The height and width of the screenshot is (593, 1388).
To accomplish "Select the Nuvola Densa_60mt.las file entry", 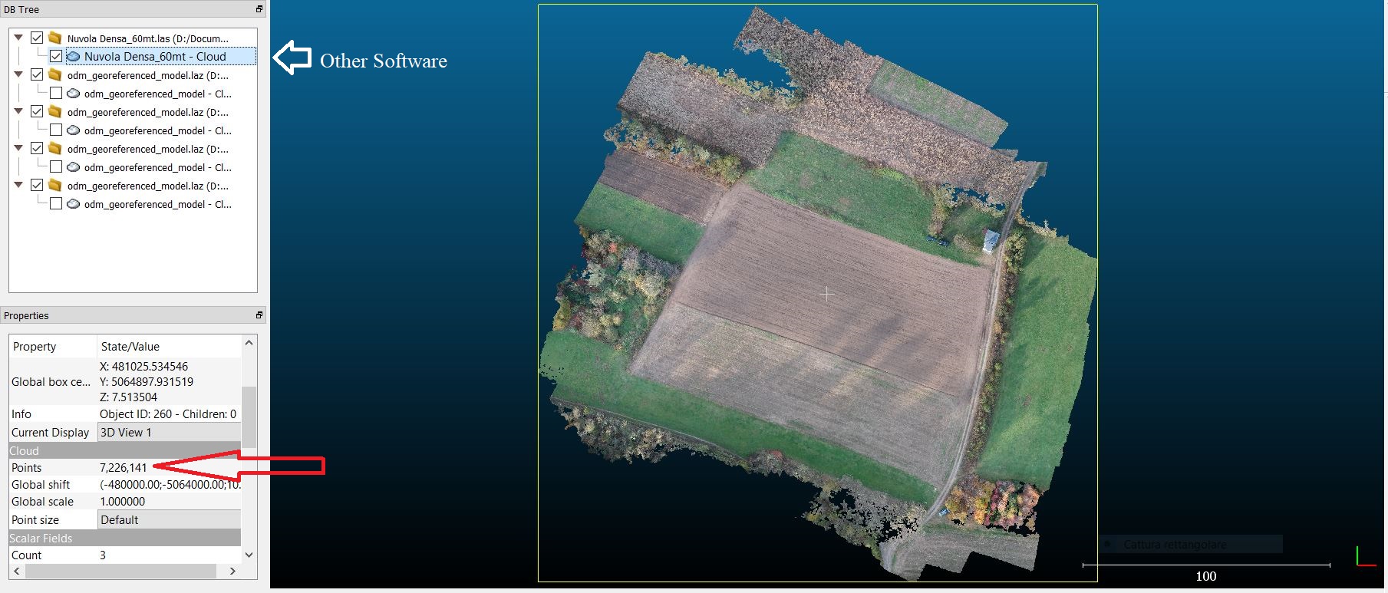I will [147, 38].
